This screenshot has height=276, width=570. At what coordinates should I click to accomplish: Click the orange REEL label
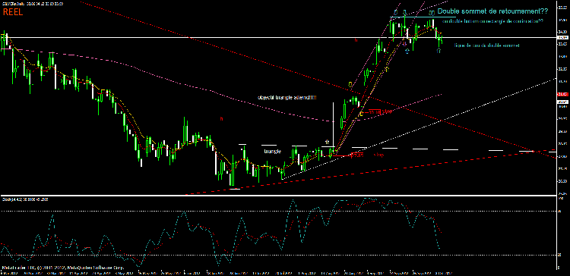pos(13,12)
